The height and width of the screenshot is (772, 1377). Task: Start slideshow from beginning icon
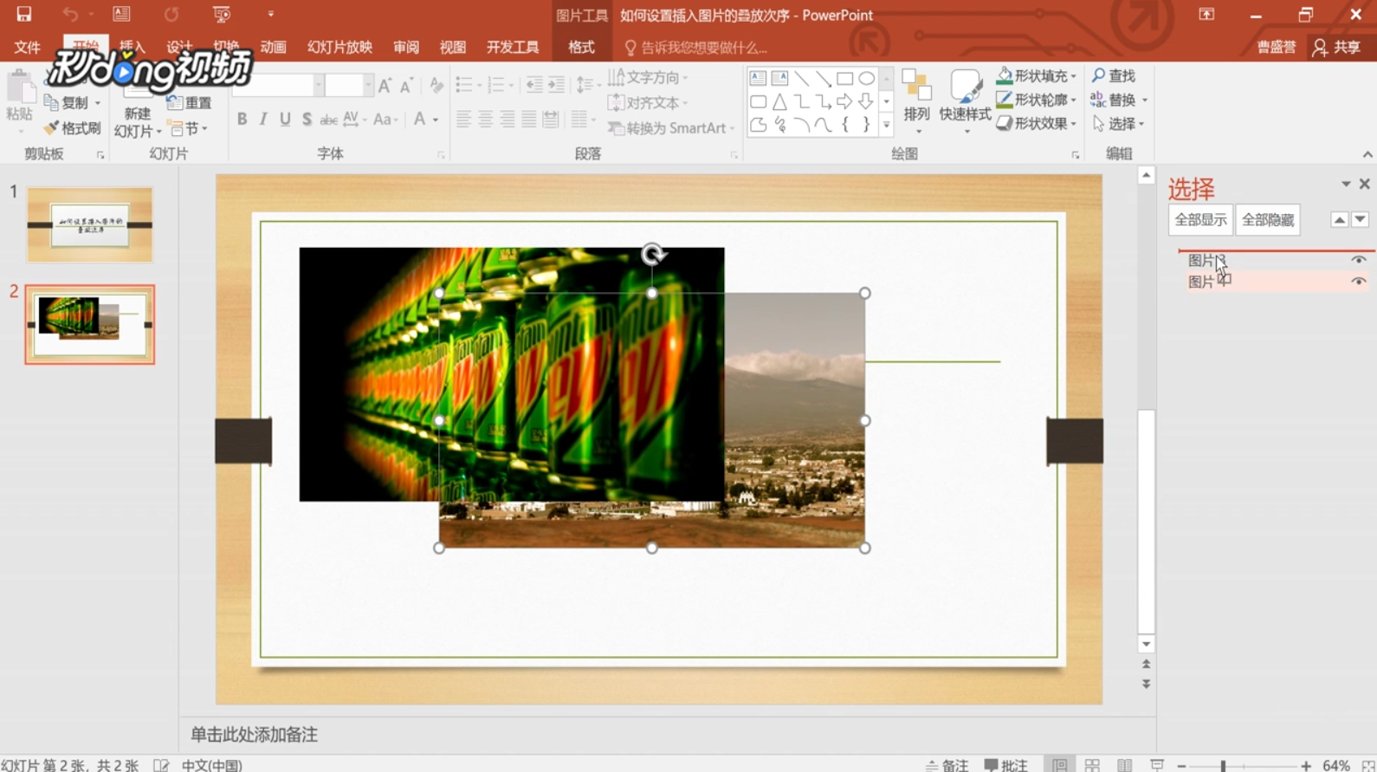(222, 14)
